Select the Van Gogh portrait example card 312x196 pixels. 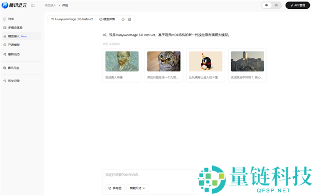tap(122, 66)
